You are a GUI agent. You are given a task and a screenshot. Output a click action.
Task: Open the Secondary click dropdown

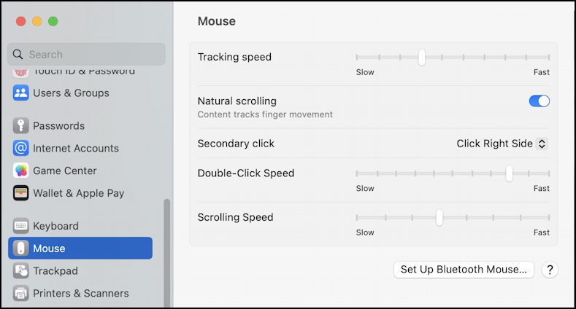pos(502,144)
